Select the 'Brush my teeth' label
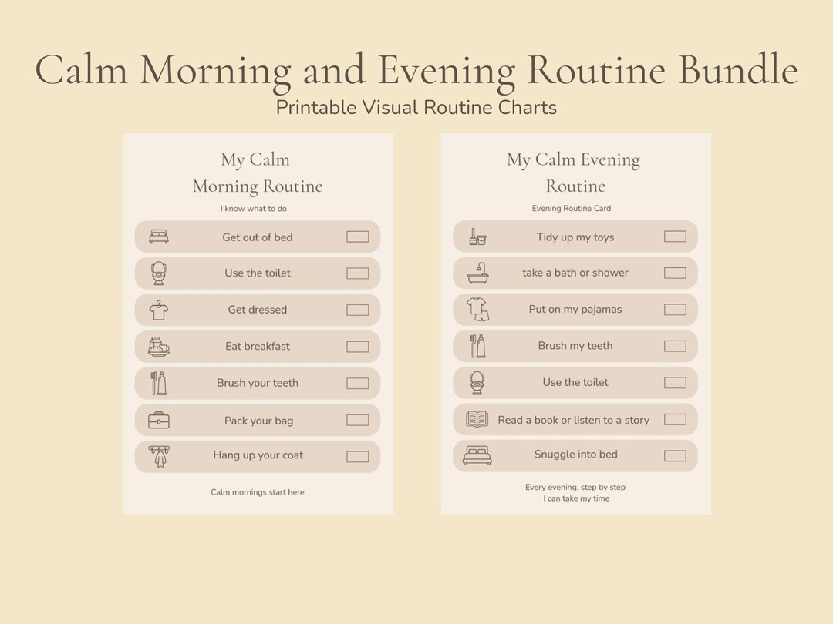833x624 pixels. 575,346
